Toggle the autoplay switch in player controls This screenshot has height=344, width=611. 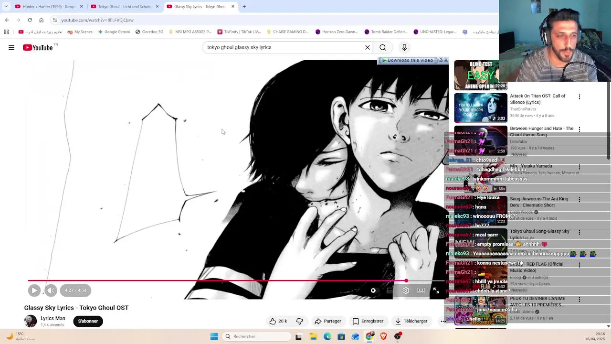[x=373, y=290]
